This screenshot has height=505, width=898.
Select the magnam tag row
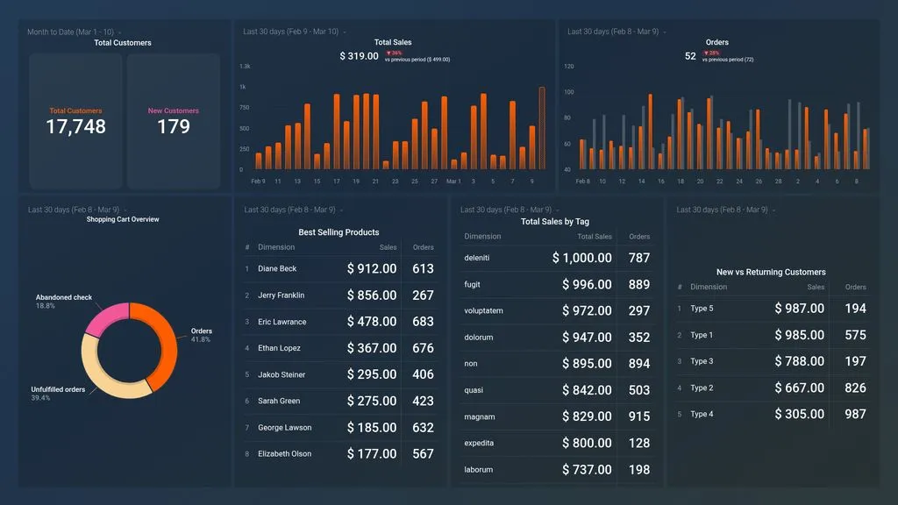click(x=557, y=416)
